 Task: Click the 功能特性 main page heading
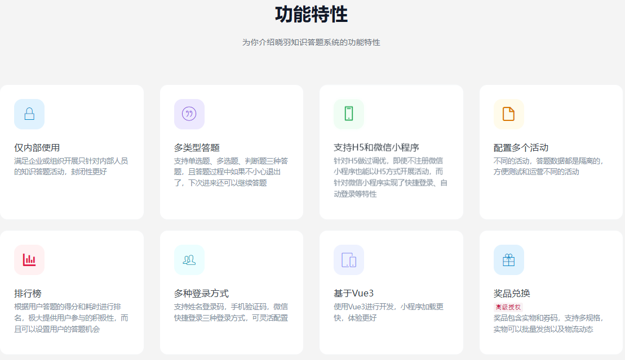[x=311, y=15]
